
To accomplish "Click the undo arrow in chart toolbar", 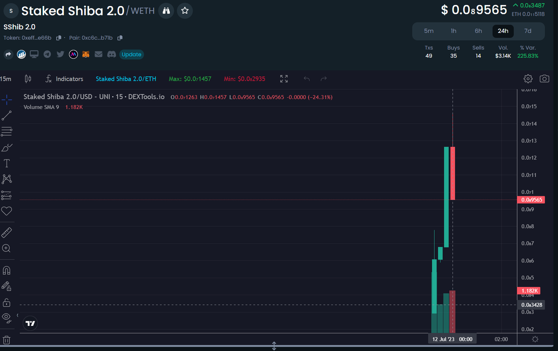I will (306, 79).
